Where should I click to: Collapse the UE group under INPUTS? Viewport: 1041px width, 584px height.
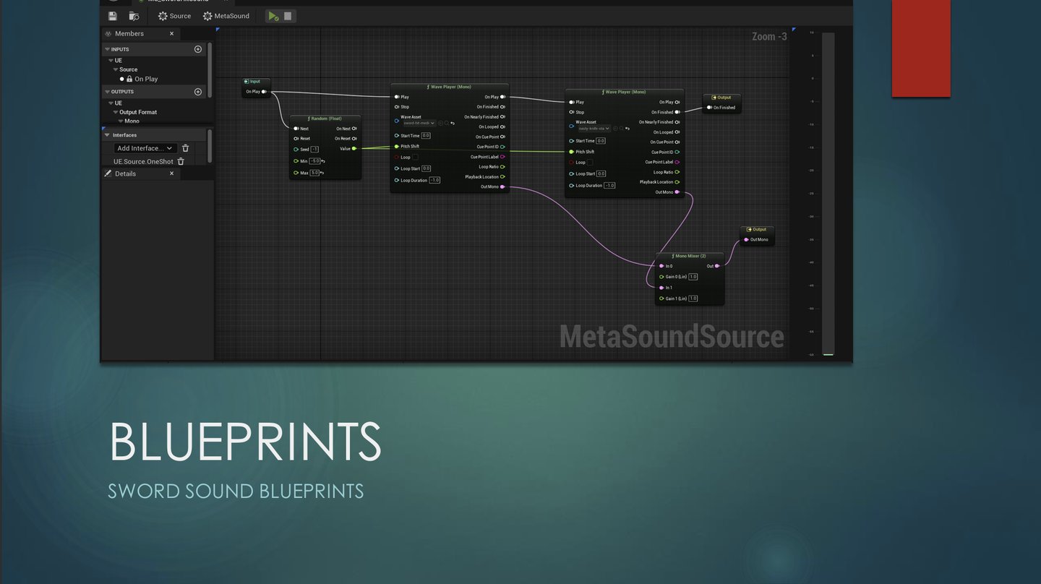(x=110, y=61)
